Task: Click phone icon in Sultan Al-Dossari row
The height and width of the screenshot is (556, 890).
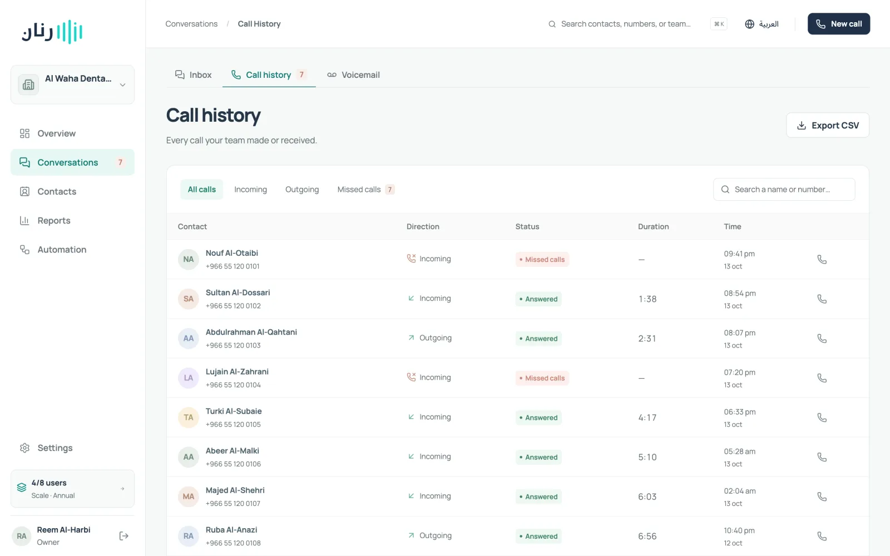Action: tap(822, 299)
